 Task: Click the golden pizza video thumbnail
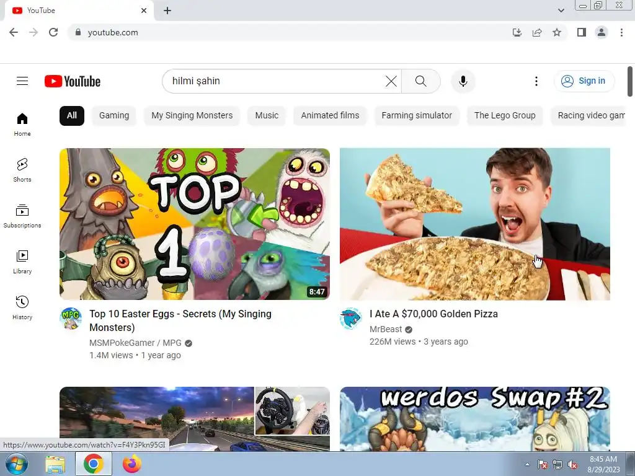(474, 224)
